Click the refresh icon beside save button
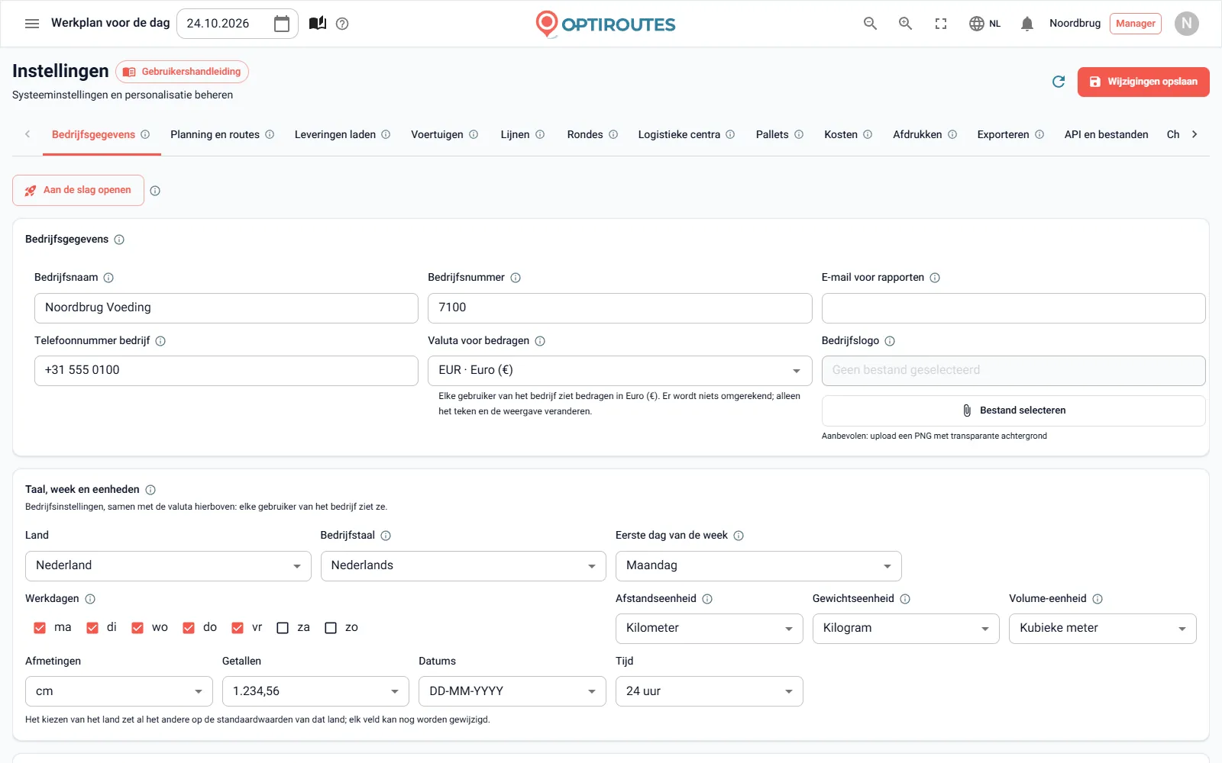Image resolution: width=1222 pixels, height=763 pixels. (x=1059, y=82)
